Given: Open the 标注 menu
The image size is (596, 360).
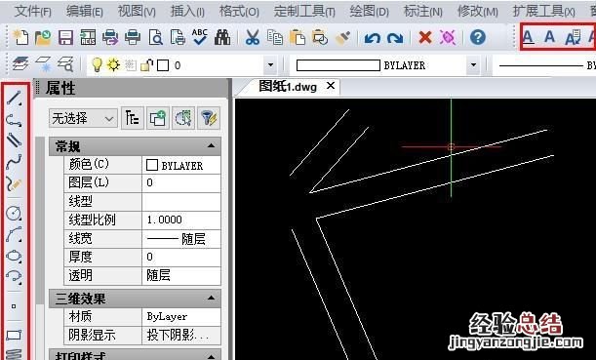Looking at the screenshot, I should coord(422,12).
